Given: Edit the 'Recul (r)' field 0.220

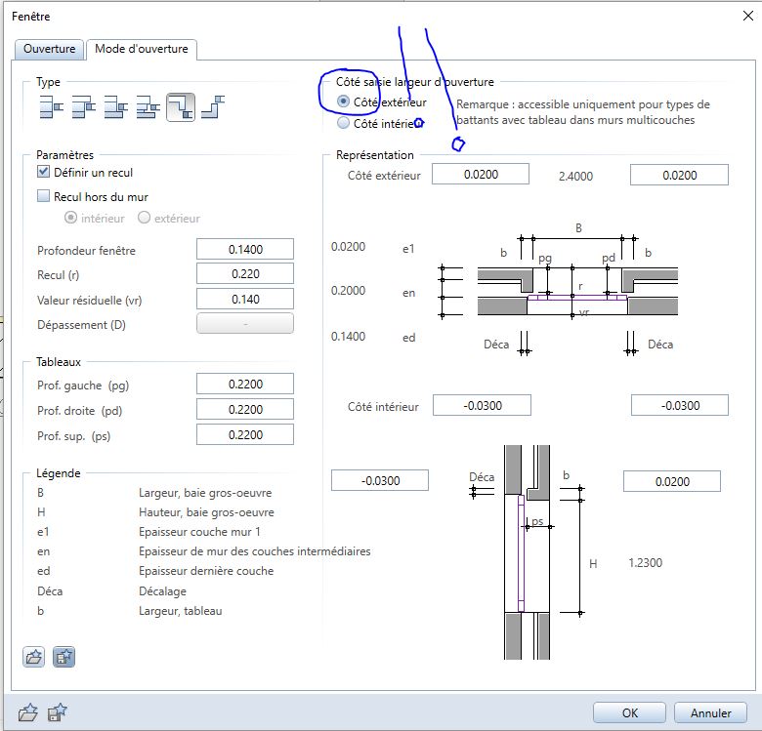Looking at the screenshot, I should pyautogui.click(x=245, y=274).
